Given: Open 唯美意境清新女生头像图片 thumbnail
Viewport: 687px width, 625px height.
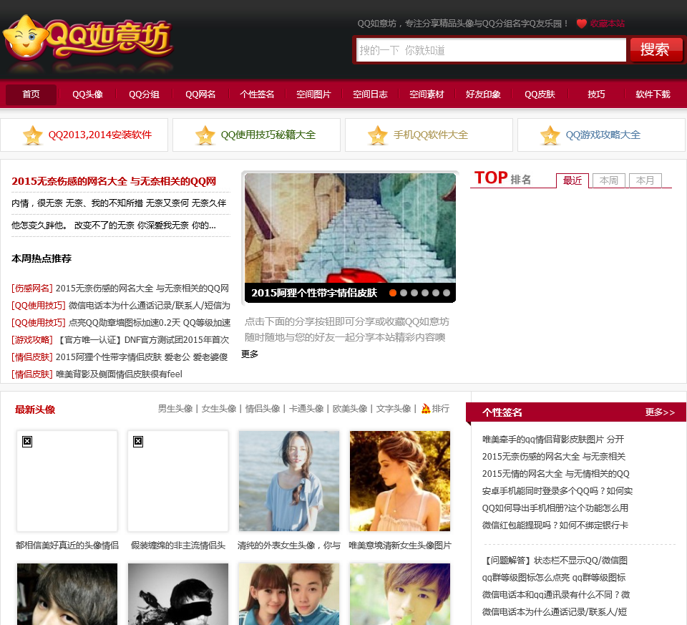Looking at the screenshot, I should pyautogui.click(x=400, y=481).
